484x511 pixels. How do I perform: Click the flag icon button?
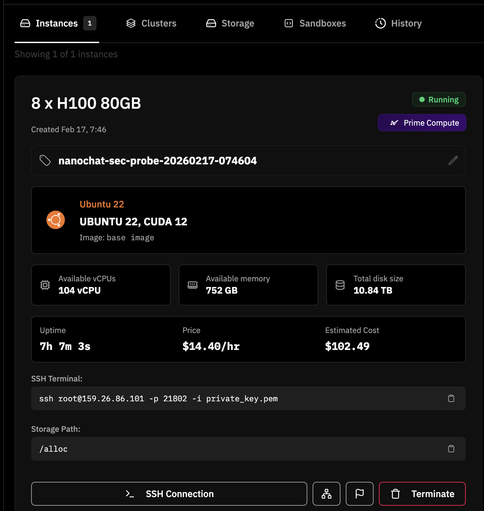359,494
